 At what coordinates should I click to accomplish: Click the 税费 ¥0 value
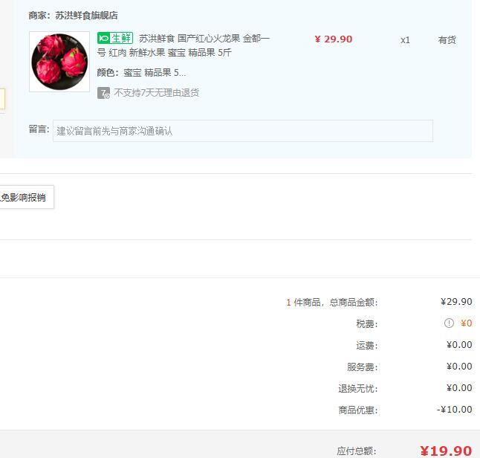click(x=466, y=323)
